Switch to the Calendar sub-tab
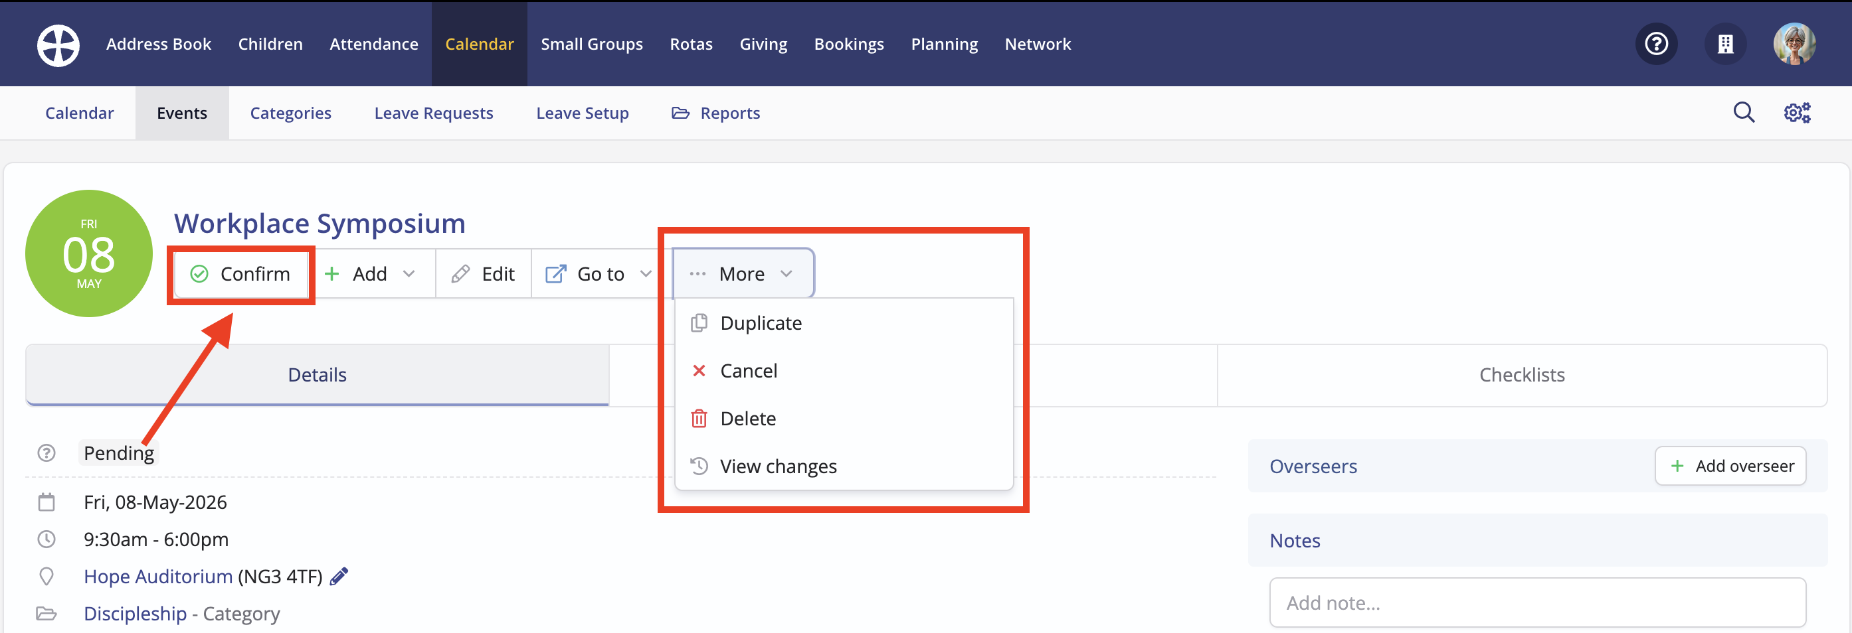 [x=79, y=113]
